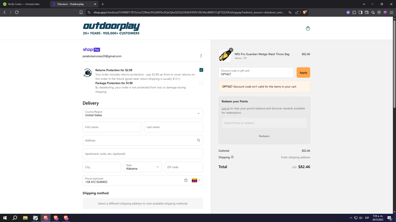Open Brave Shields lion icon

coord(305,12)
